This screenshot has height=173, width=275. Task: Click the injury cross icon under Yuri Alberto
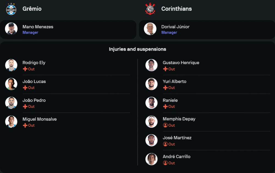(165, 88)
